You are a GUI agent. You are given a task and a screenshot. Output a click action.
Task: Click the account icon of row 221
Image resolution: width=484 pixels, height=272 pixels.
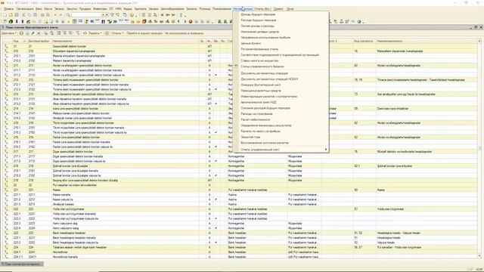pyautogui.click(x=7, y=190)
